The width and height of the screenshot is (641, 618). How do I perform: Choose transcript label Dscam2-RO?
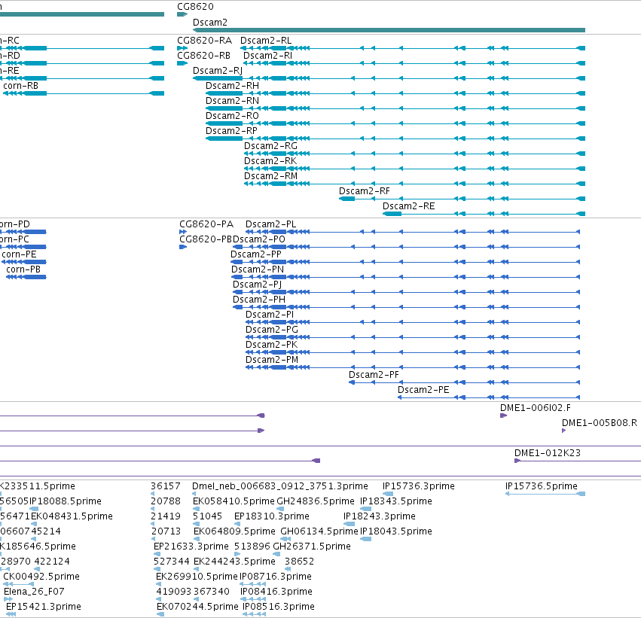tap(232, 116)
